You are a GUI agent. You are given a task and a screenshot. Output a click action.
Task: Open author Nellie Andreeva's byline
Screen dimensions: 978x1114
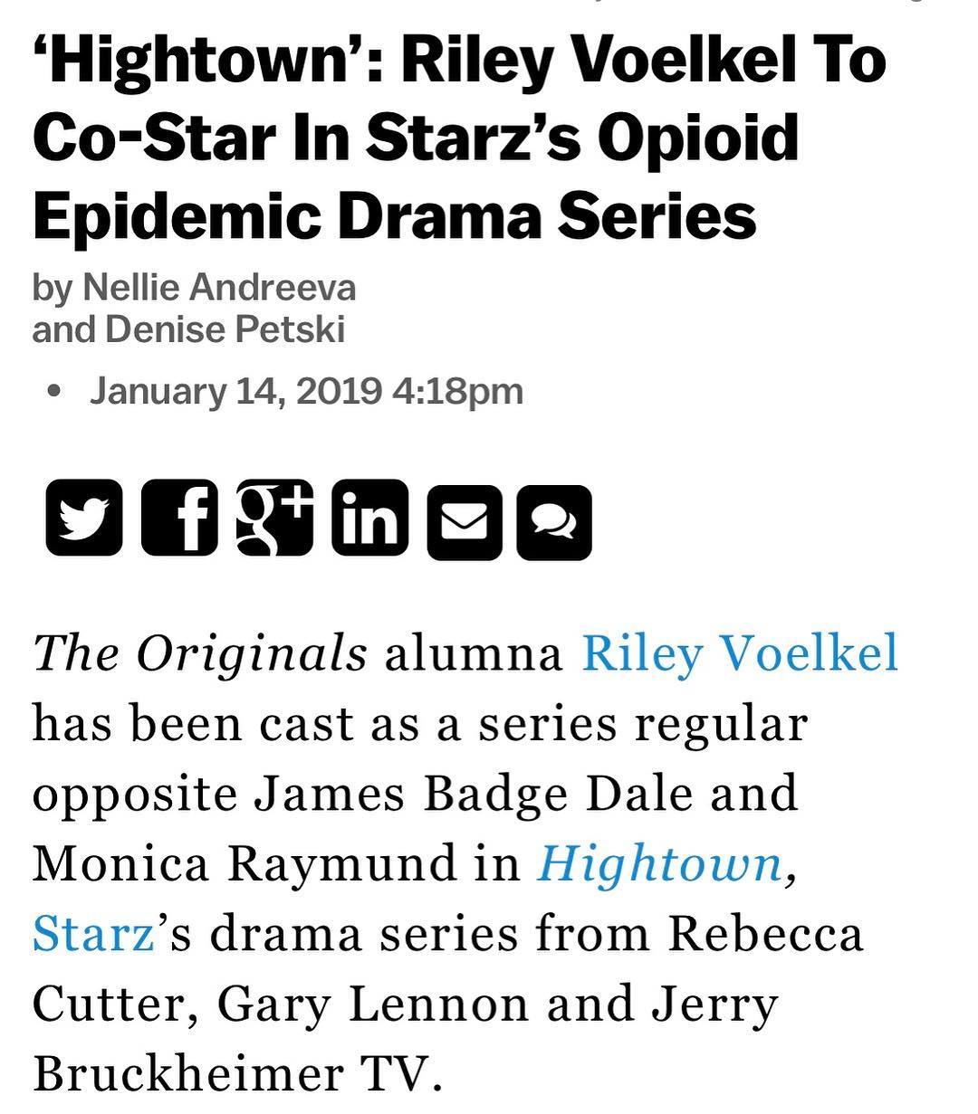[219, 288]
